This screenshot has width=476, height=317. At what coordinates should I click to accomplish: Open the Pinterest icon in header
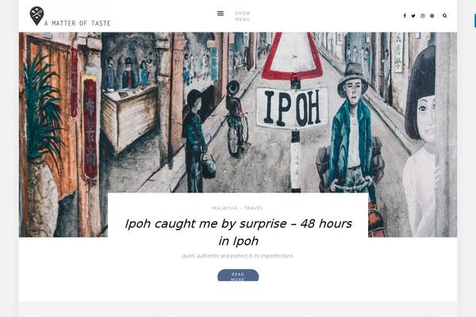pos(432,16)
